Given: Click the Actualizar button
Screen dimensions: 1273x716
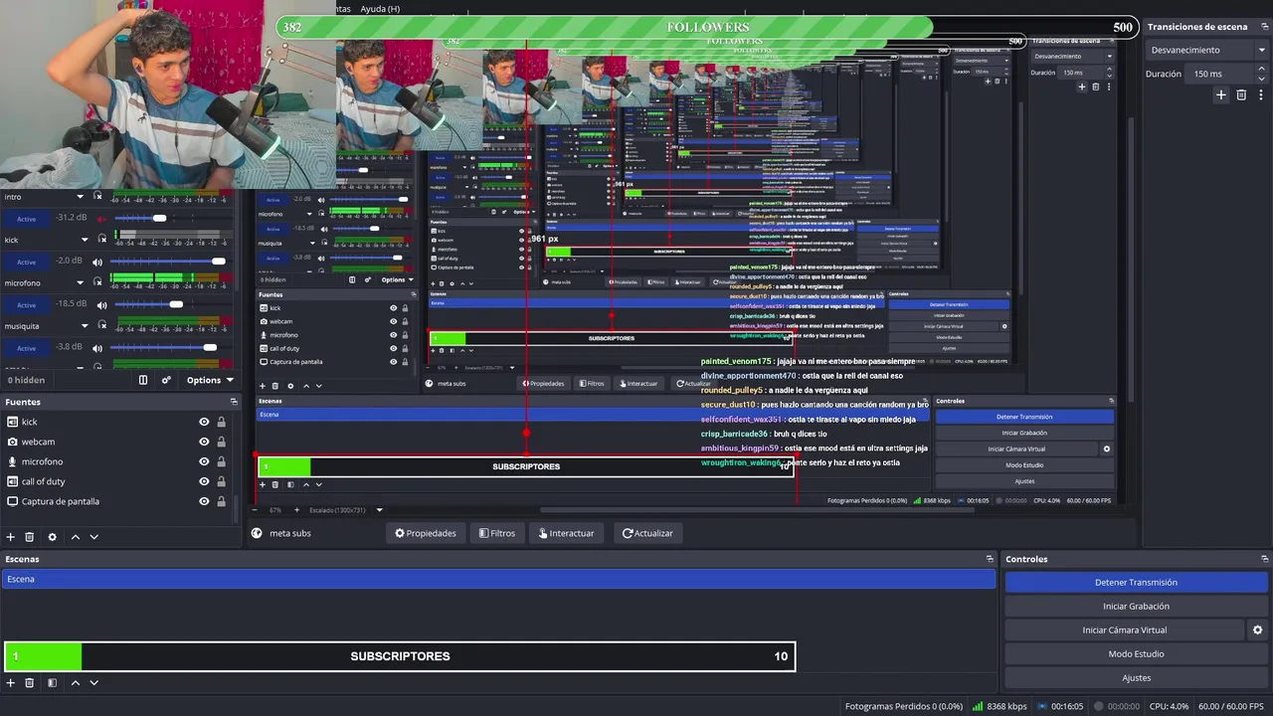Looking at the screenshot, I should click(x=648, y=533).
